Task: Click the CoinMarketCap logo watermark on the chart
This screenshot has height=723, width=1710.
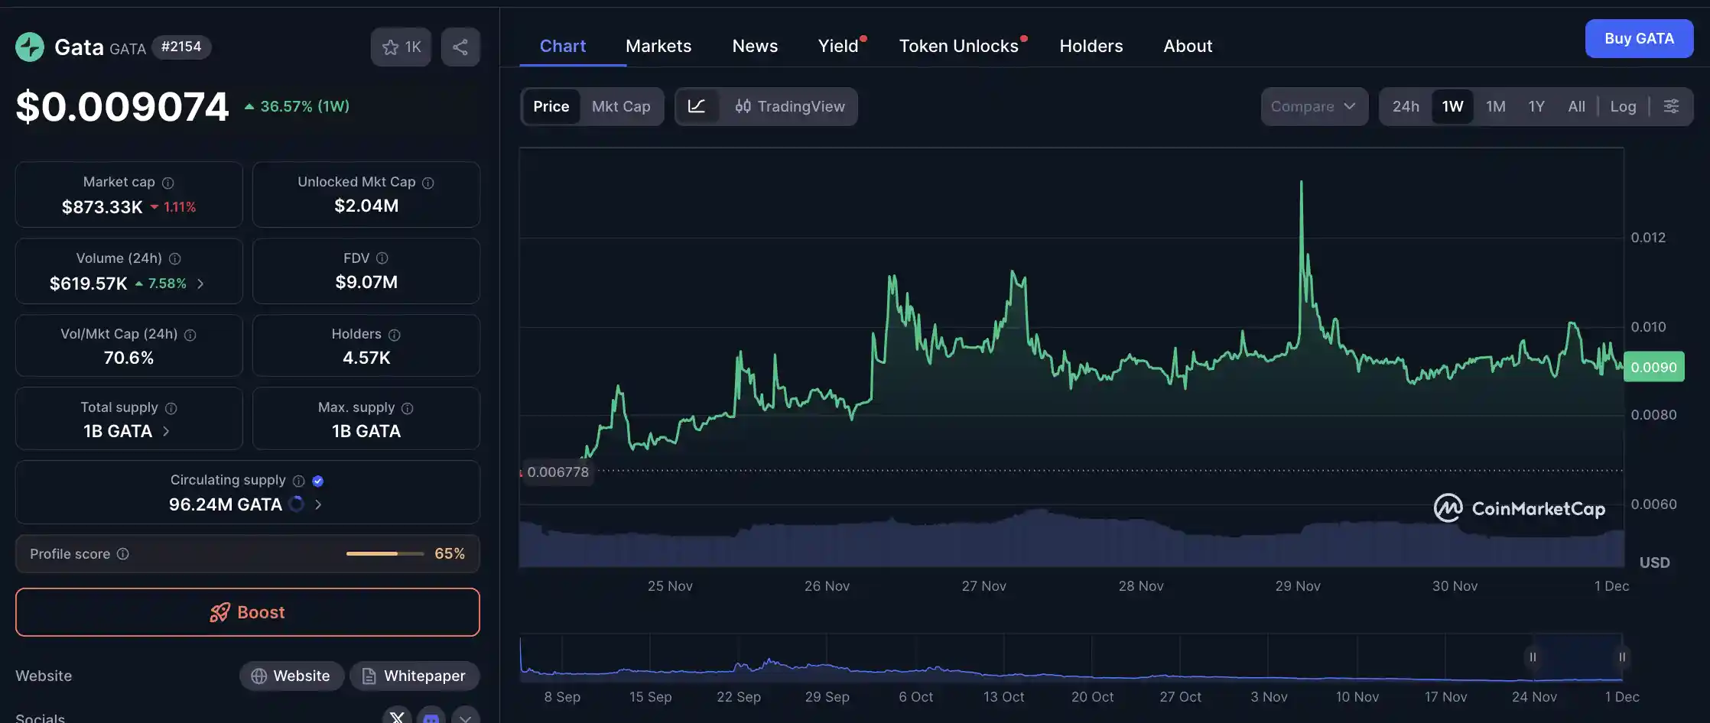Action: pos(1520,507)
